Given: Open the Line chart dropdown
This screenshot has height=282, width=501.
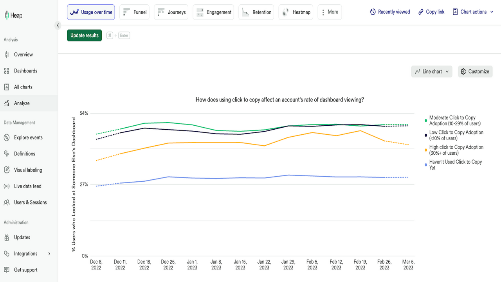Looking at the screenshot, I should click(x=432, y=72).
